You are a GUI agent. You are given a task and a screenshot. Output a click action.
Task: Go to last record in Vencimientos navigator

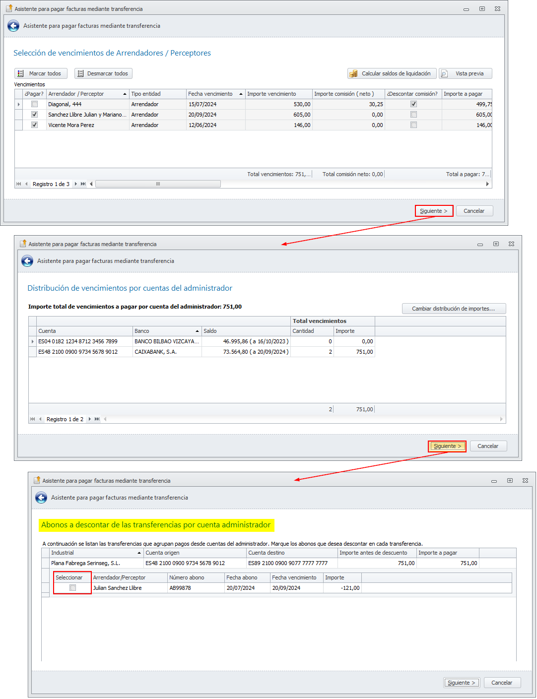[83, 184]
